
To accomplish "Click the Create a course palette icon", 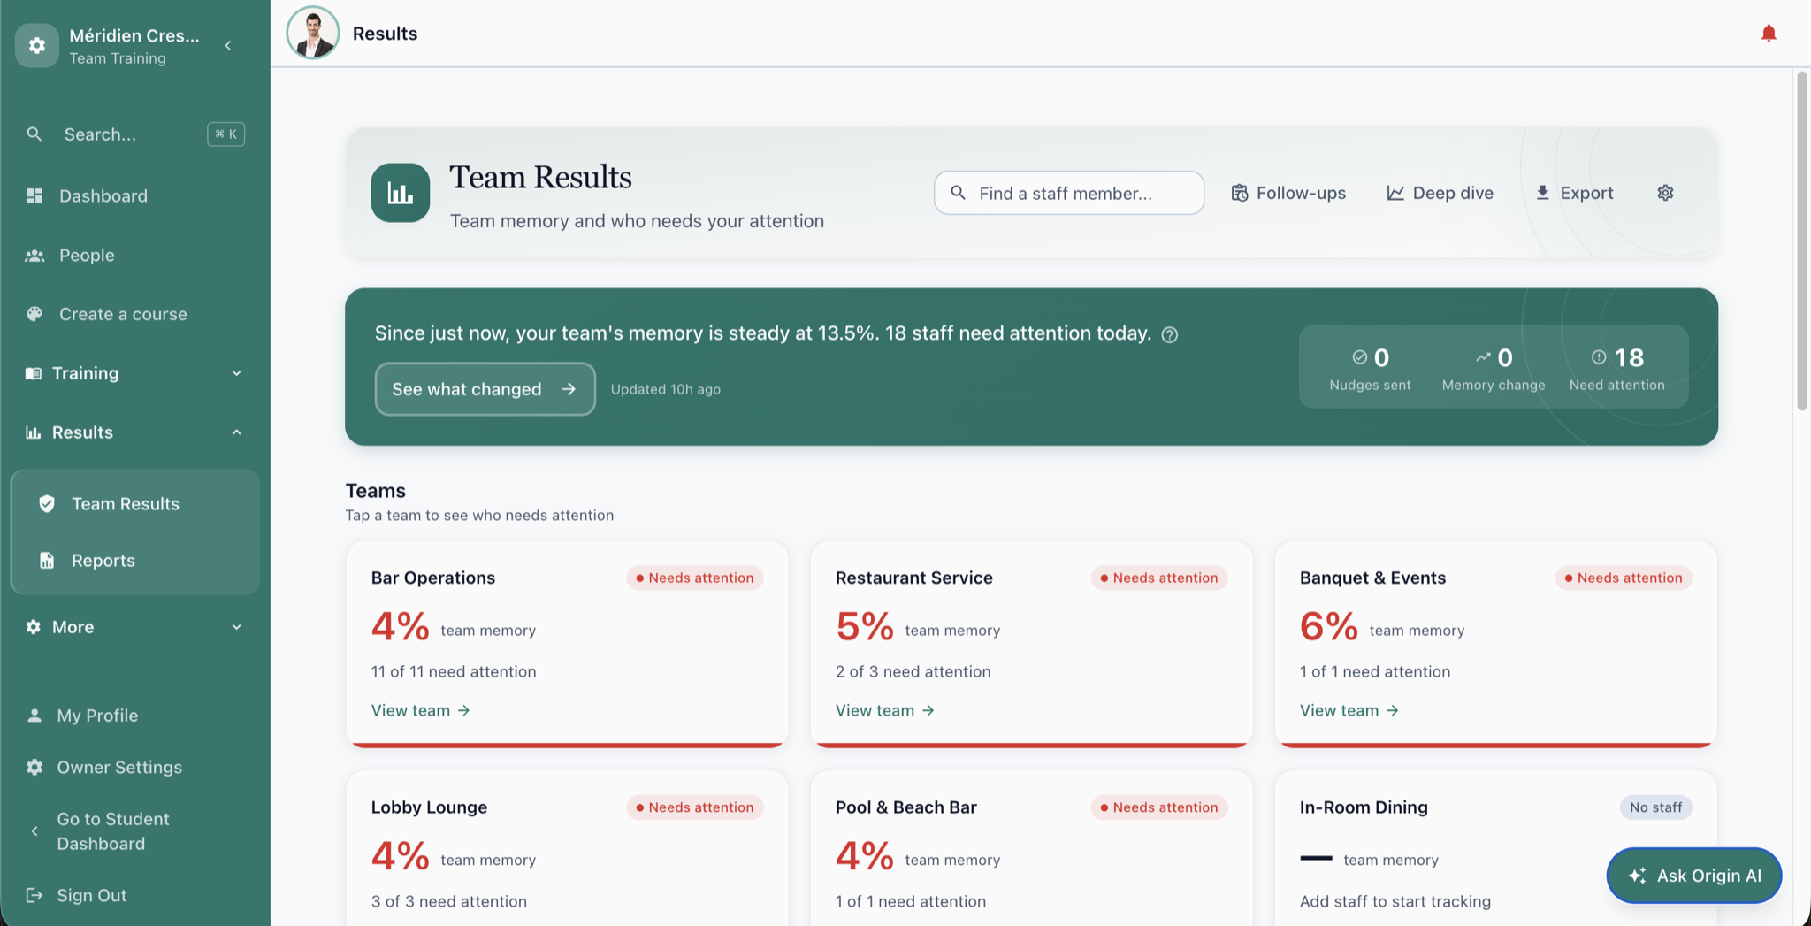I will pos(34,314).
